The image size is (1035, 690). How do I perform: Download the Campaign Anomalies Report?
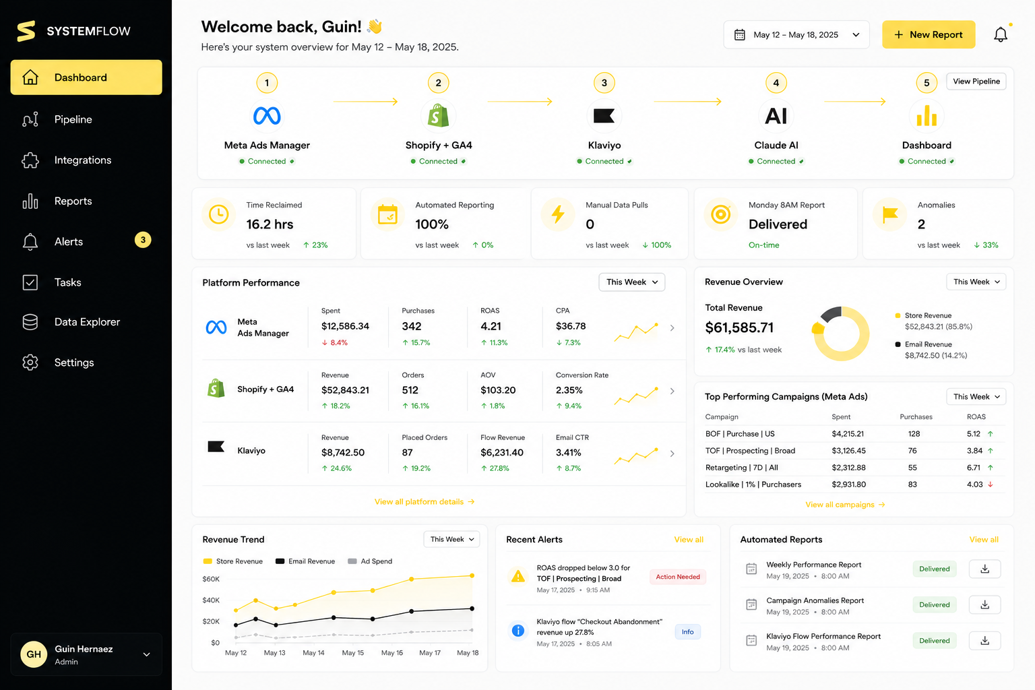984,604
